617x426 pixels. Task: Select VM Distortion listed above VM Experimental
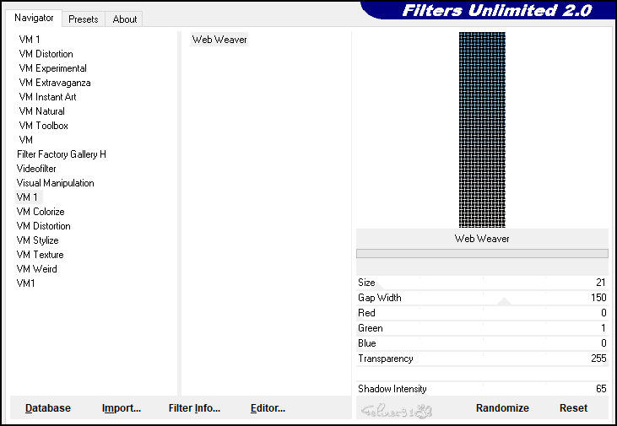(x=46, y=54)
